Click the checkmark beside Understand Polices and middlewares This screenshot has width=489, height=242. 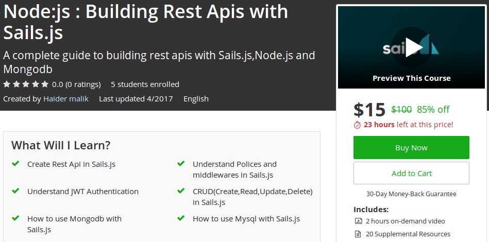point(181,164)
